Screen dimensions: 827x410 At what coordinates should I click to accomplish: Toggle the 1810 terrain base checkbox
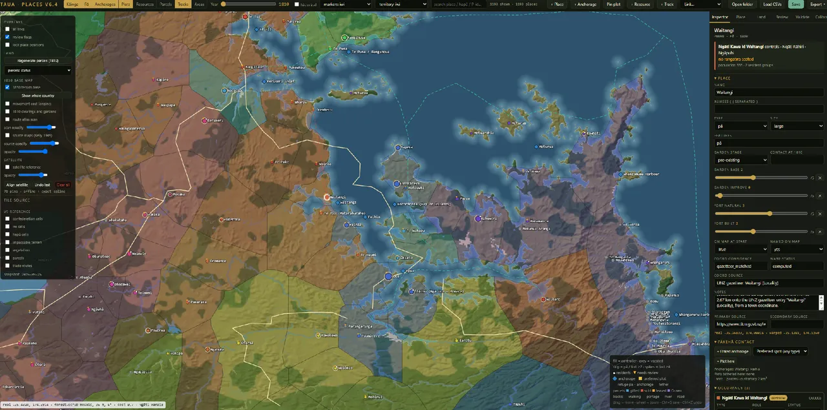(x=7, y=87)
